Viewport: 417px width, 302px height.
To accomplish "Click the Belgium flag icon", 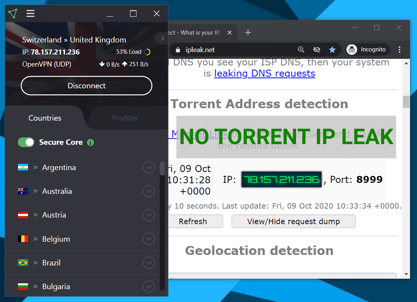I will point(23,239).
